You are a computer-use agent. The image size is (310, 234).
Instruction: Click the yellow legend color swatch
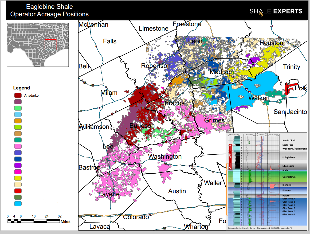coord(18,178)
